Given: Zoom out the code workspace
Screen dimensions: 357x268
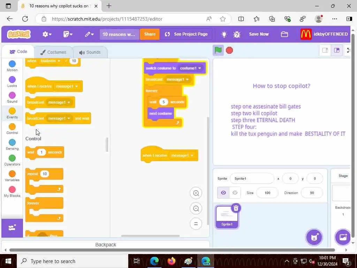Looking at the screenshot, I should (196, 209).
